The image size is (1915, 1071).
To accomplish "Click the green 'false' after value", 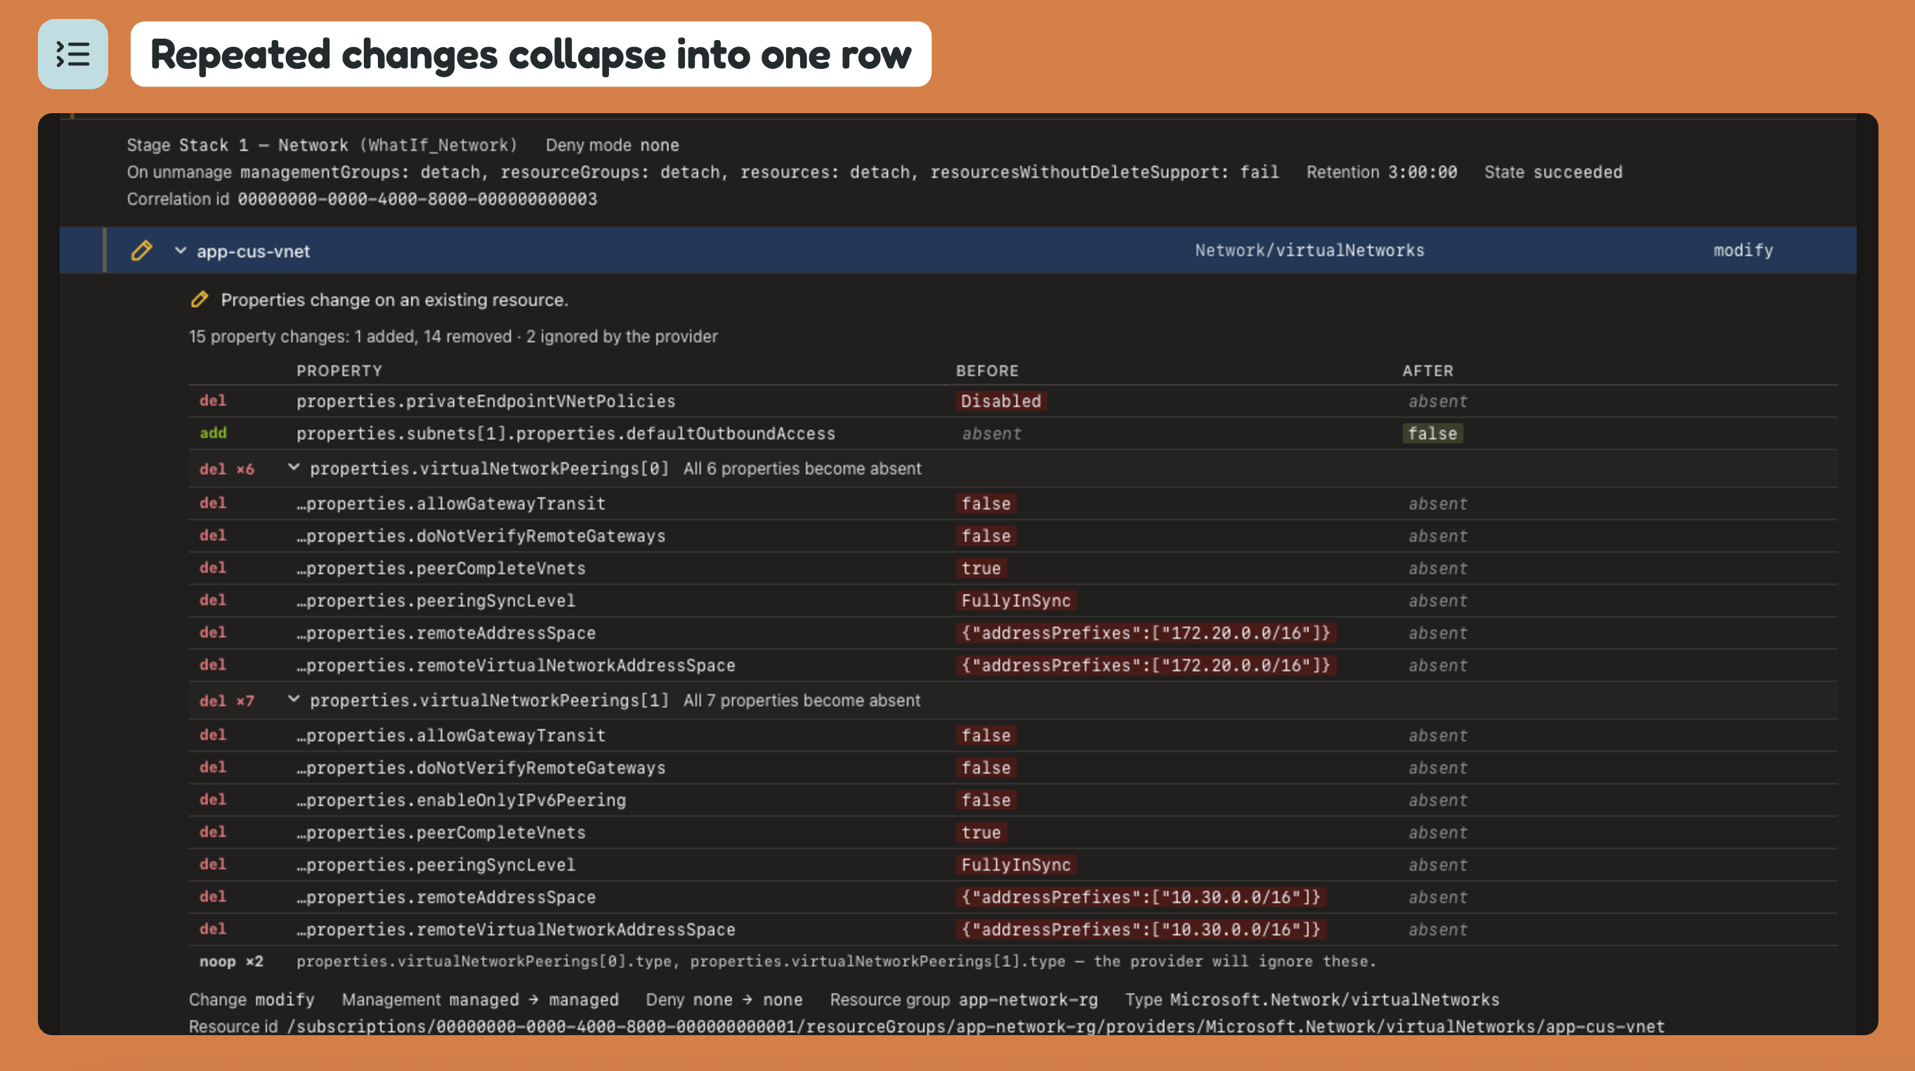I will (1432, 434).
